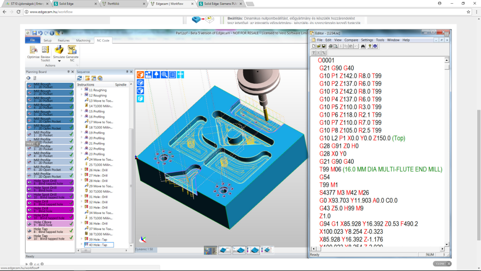
Task: Open the Compare menu in the Editor
Action: [351, 40]
